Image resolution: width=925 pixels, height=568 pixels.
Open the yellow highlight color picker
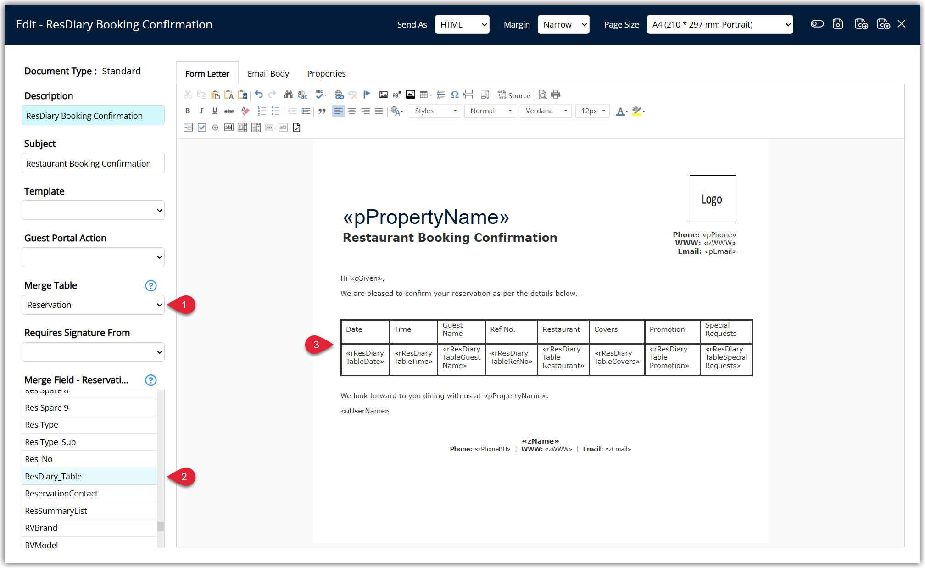click(x=638, y=111)
